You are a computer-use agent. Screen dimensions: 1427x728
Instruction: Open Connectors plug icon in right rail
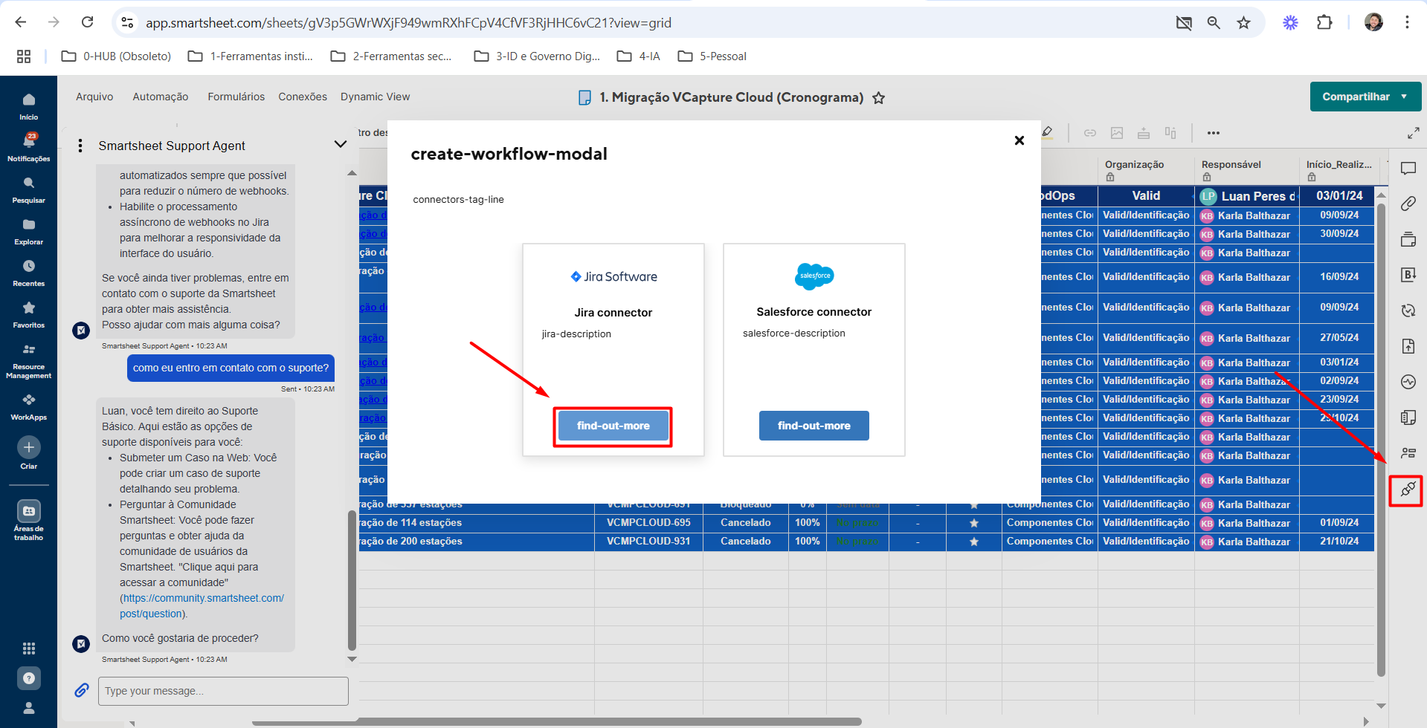tap(1408, 490)
